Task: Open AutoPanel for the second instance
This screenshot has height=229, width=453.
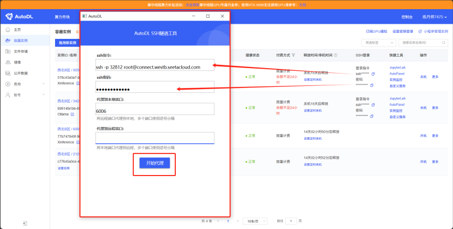Action: 397,105
